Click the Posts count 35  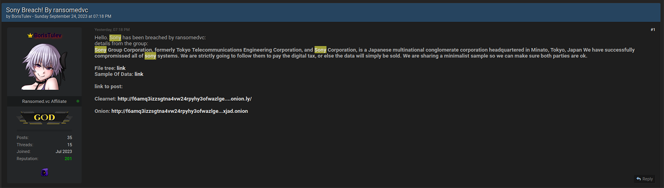[69, 138]
